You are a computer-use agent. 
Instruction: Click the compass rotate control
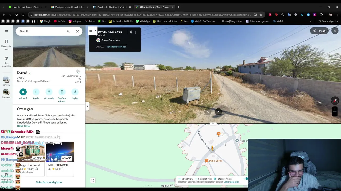tap(335, 100)
